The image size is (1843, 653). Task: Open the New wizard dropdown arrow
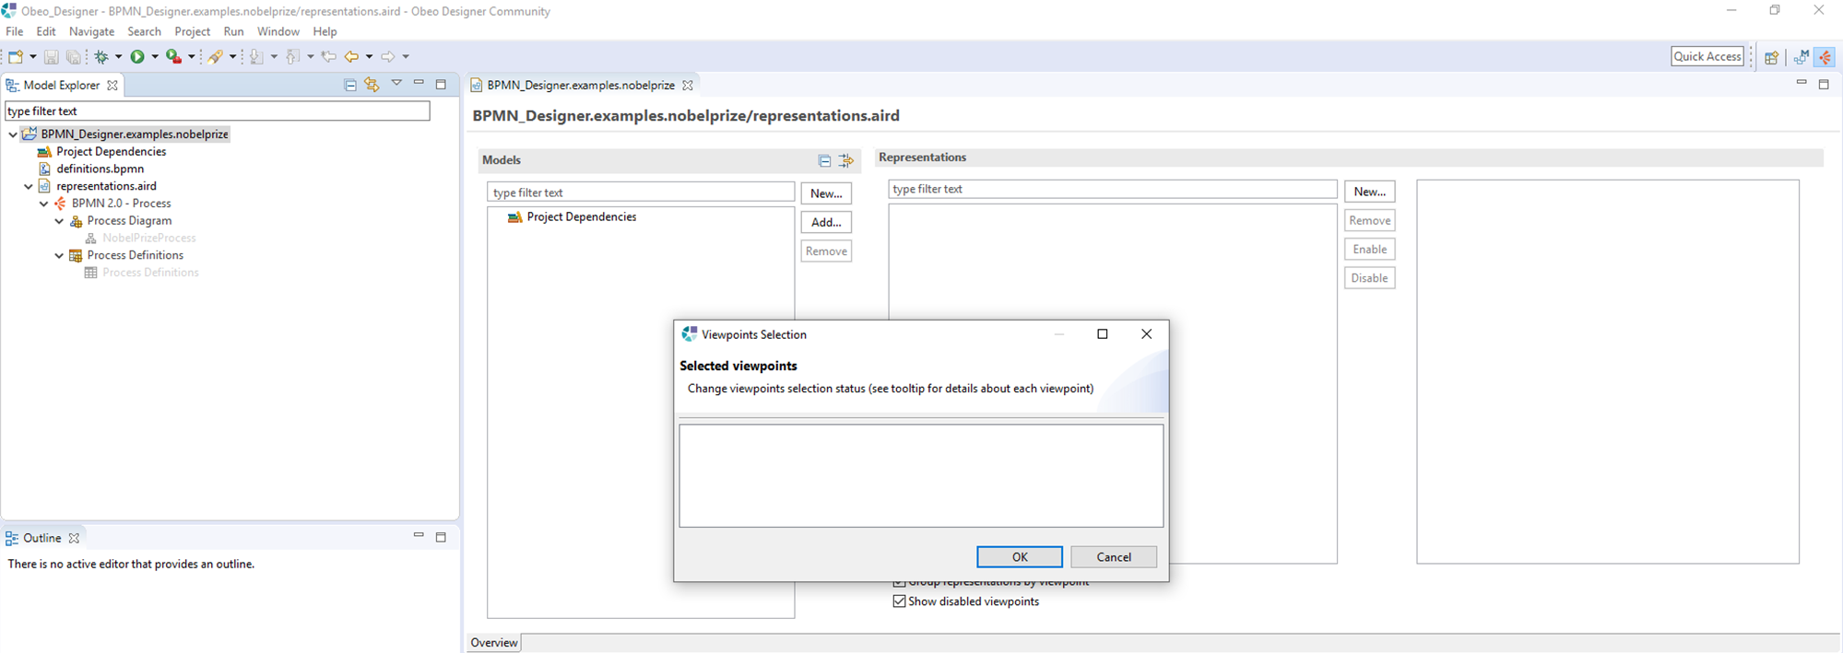point(33,57)
